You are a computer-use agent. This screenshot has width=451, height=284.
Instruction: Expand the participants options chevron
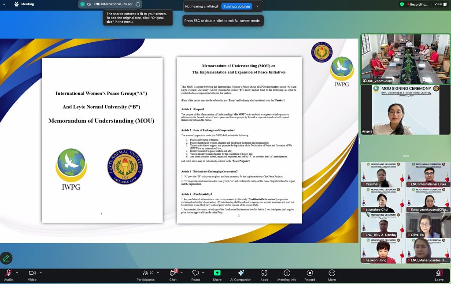tap(158, 273)
